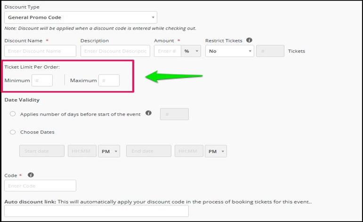363x222 pixels.
Task: Open the Restrict Tickets No dropdown
Action: 230,51
